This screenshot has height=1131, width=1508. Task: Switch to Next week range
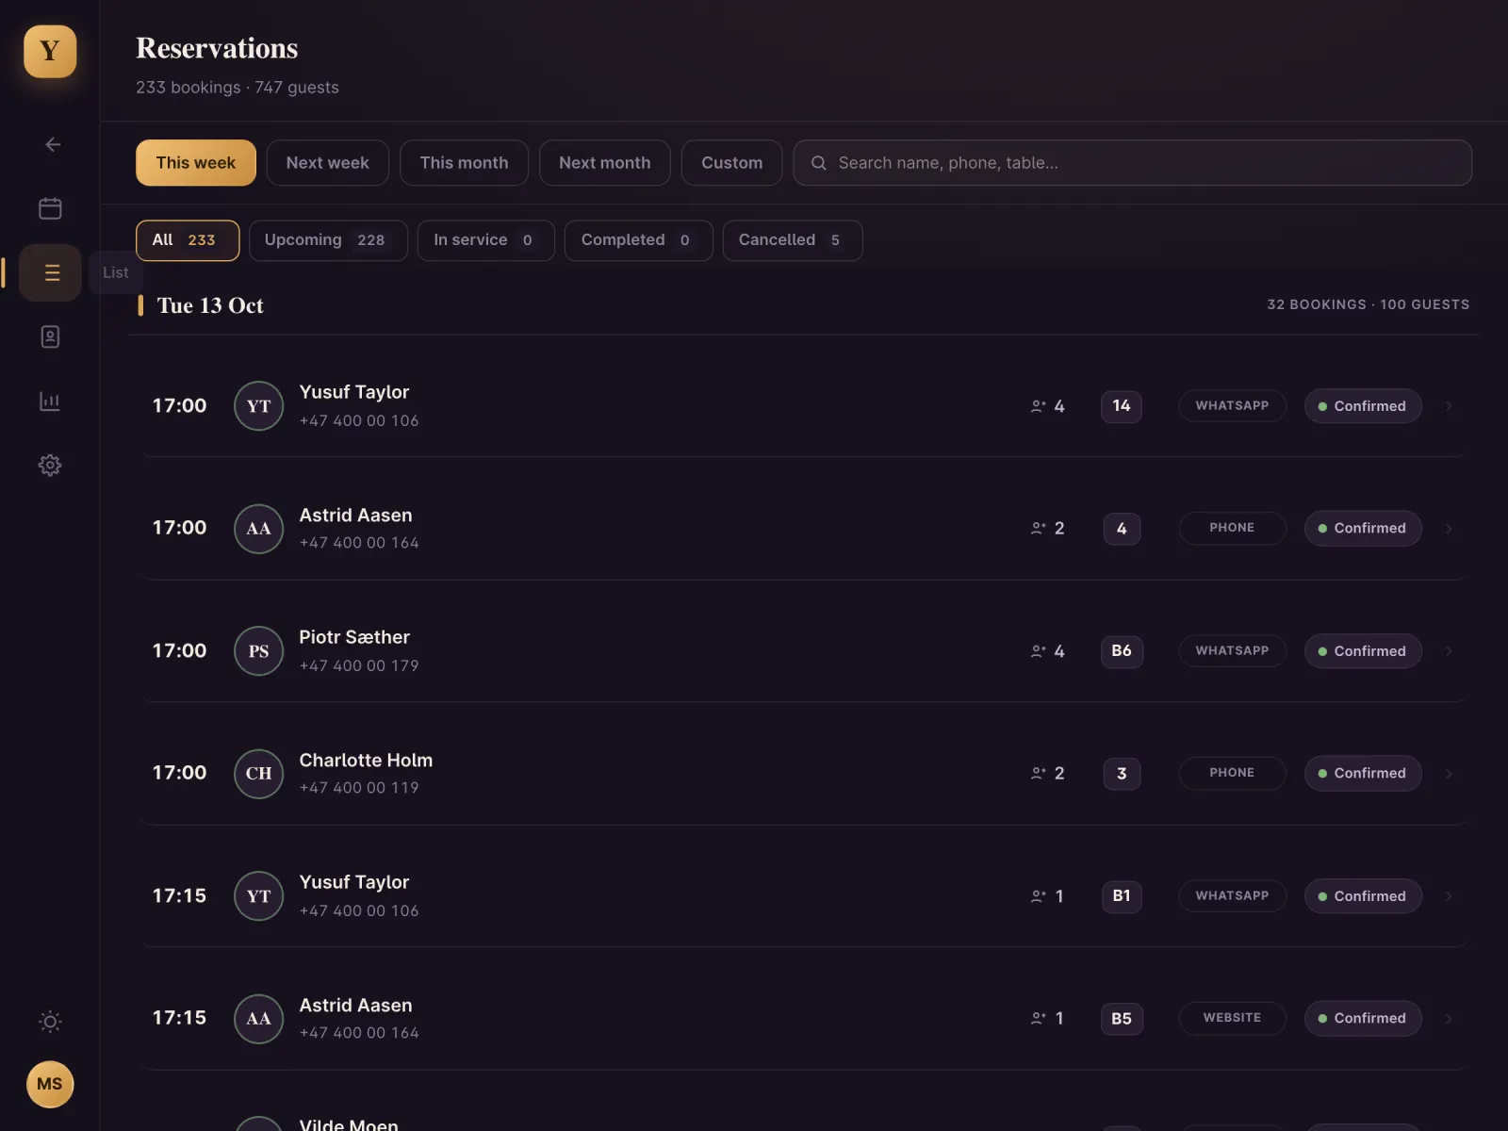coord(328,163)
